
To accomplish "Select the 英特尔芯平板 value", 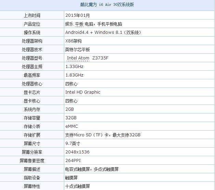I will [x=78, y=50].
